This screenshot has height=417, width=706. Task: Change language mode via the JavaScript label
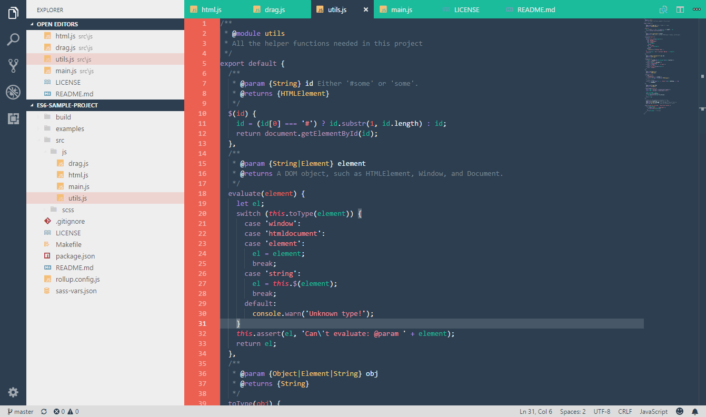(653, 411)
